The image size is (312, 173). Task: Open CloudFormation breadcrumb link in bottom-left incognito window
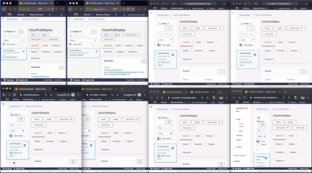click(15, 106)
